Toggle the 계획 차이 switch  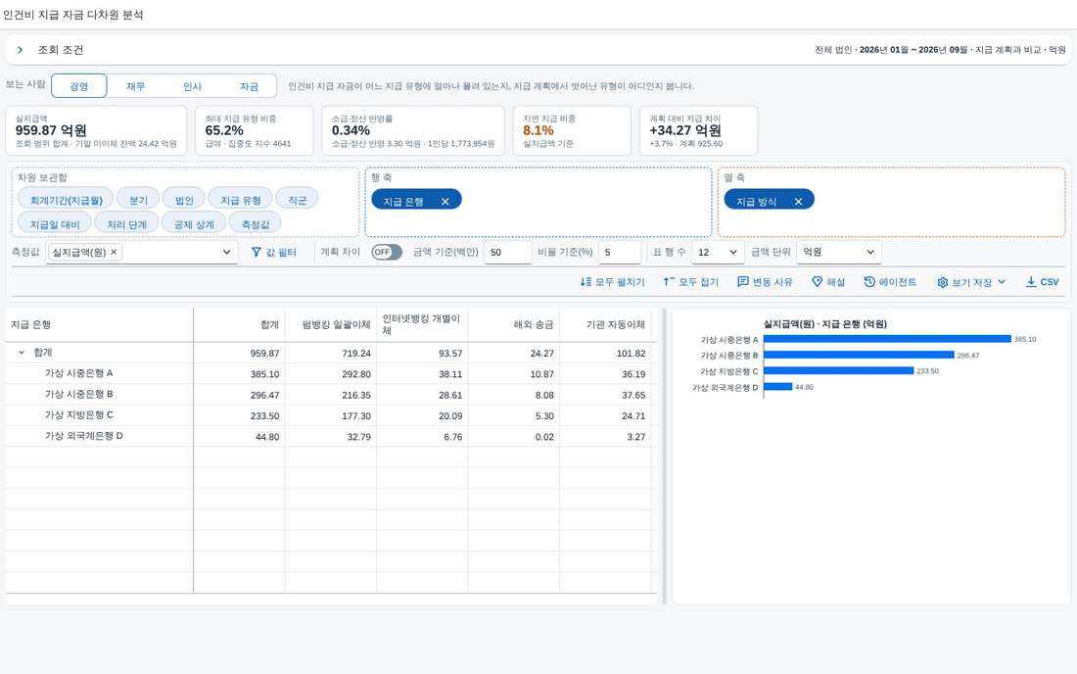(387, 252)
